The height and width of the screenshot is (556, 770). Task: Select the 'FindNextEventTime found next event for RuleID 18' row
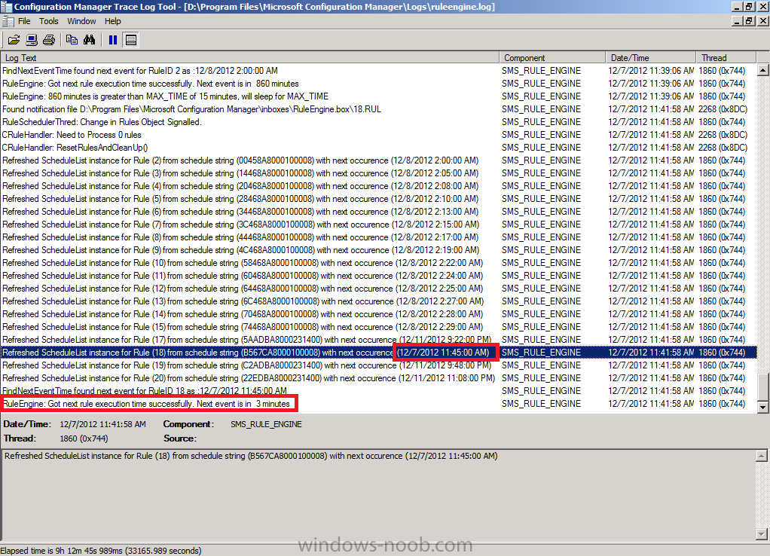pos(379,390)
